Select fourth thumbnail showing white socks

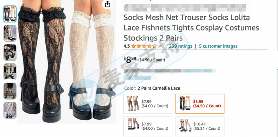point(10,72)
